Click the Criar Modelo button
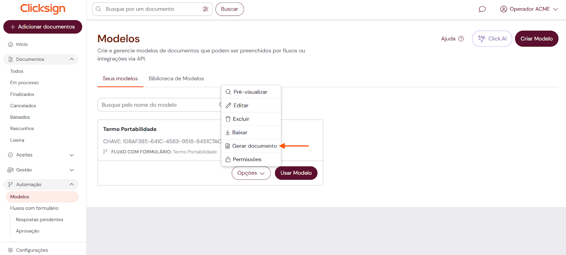The height and width of the screenshot is (255, 566). coord(536,39)
